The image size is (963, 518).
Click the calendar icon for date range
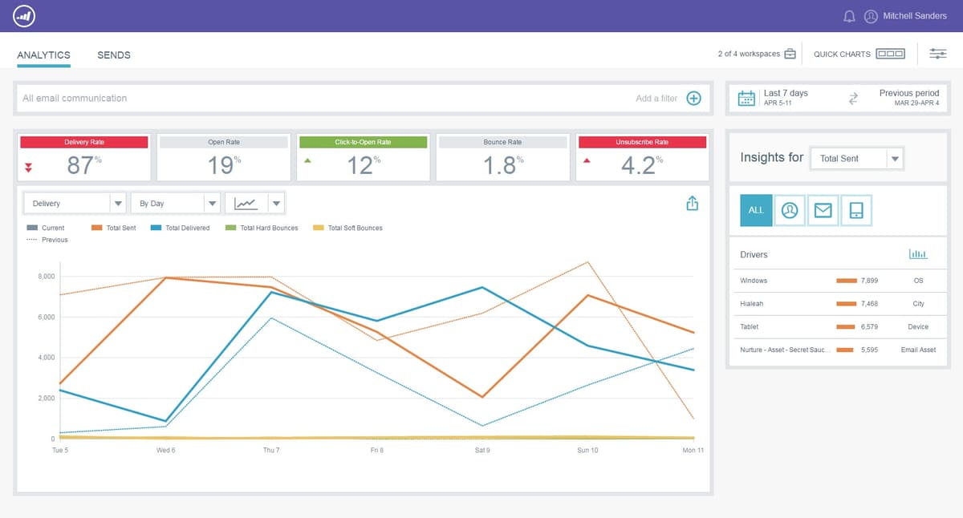point(746,97)
